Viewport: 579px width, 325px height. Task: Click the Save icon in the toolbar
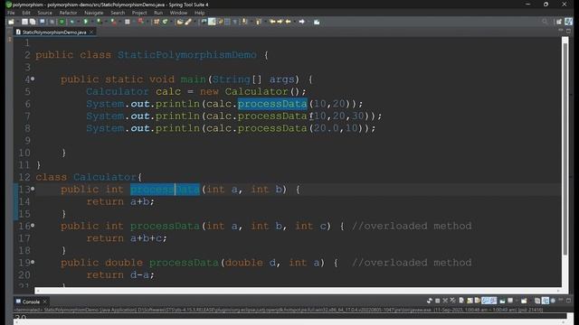pyautogui.click(x=24, y=22)
